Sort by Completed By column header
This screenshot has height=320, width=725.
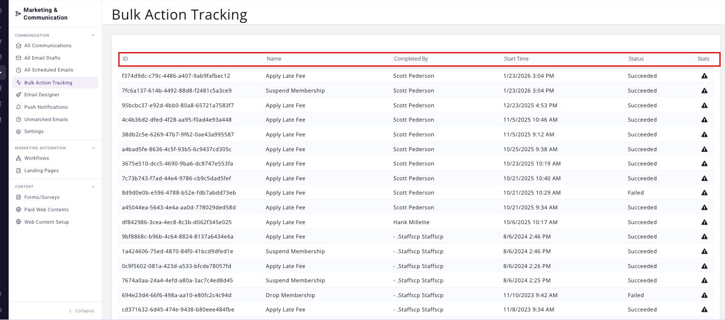[411, 59]
